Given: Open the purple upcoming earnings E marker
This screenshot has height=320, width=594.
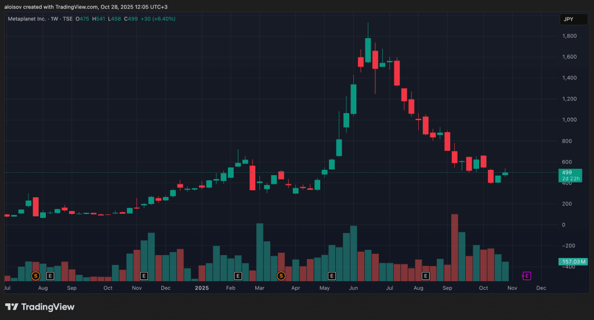Looking at the screenshot, I should [527, 276].
